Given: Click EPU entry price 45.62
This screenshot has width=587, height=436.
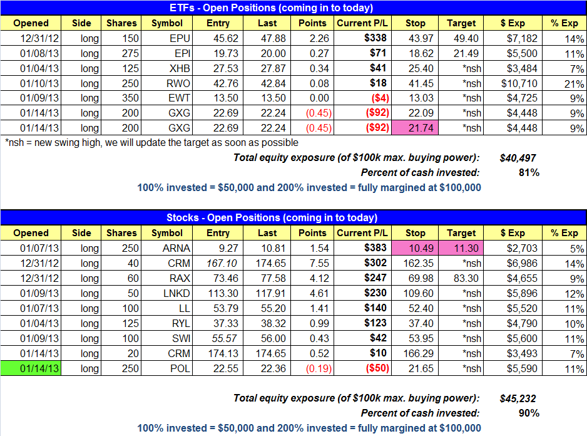Looking at the screenshot, I should (226, 38).
